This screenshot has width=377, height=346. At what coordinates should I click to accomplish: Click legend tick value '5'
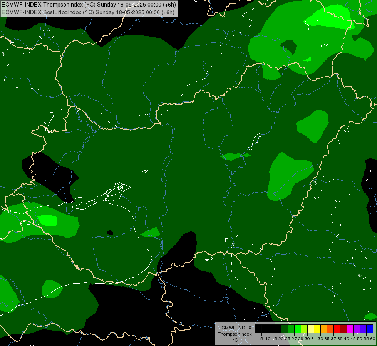coord(261,339)
